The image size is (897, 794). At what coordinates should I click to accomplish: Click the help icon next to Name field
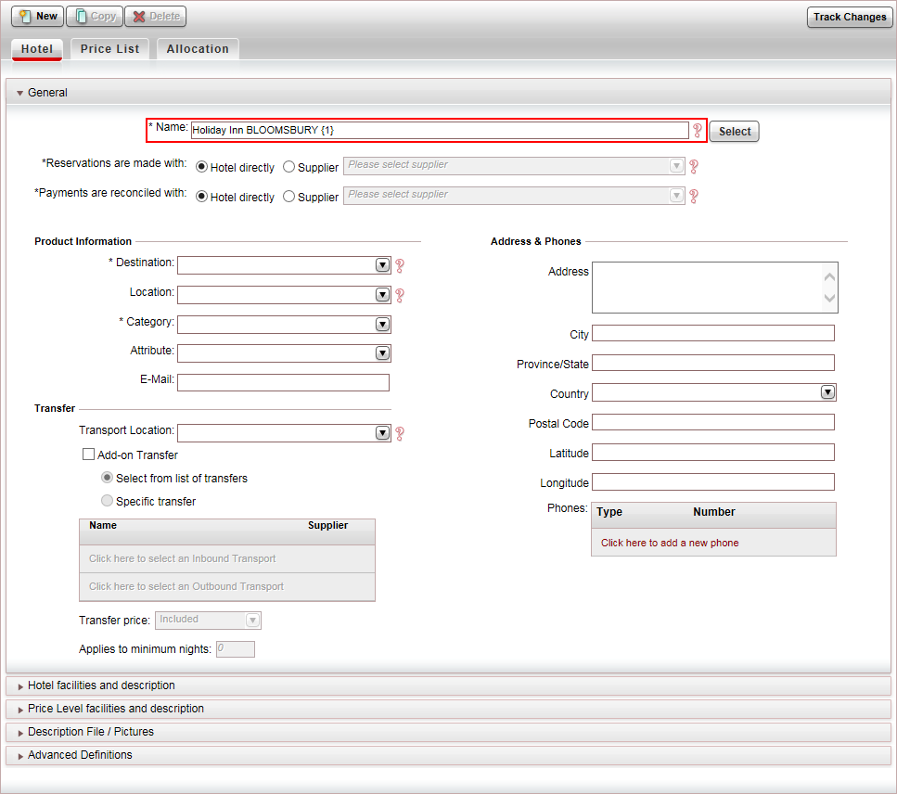[x=698, y=131]
